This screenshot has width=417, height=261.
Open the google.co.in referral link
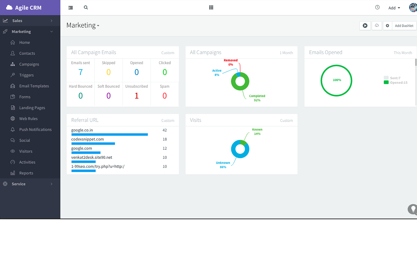tap(81, 130)
